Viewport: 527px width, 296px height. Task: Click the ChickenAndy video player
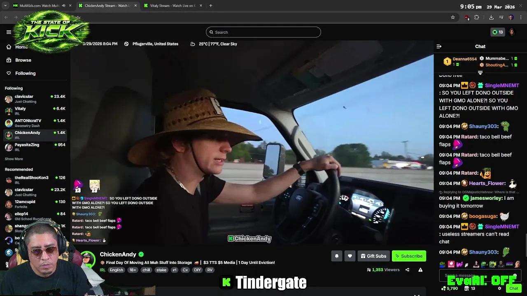click(252, 142)
